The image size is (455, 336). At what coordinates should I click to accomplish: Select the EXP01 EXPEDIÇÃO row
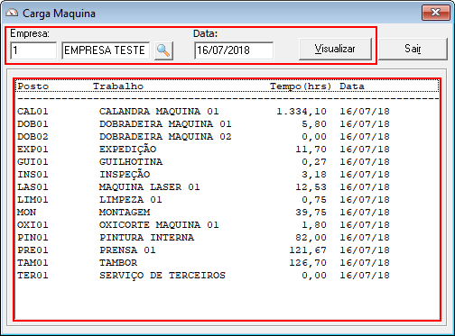point(227,150)
